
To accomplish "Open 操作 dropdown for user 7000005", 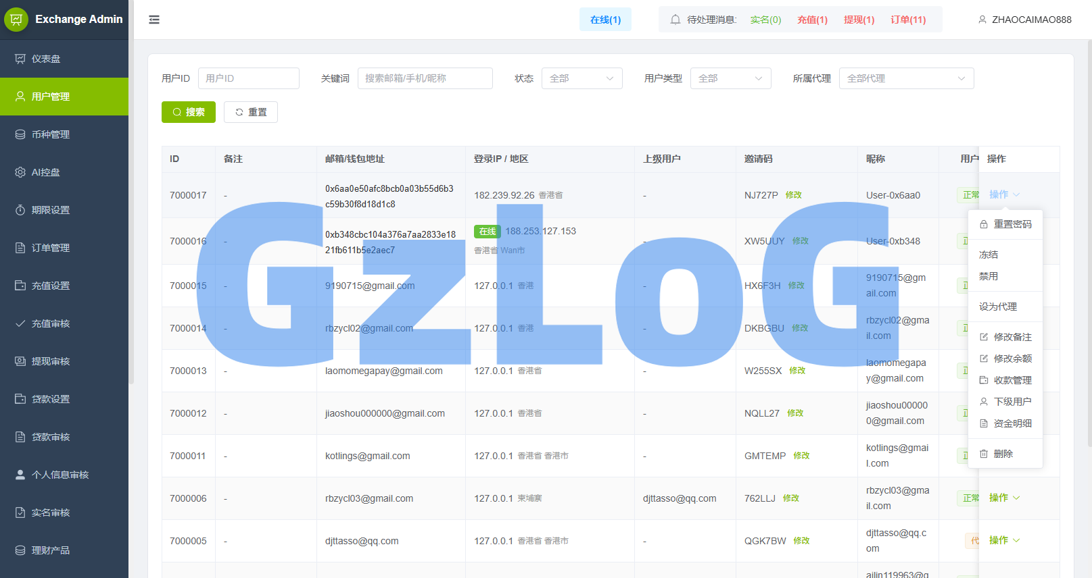I will tap(1004, 540).
